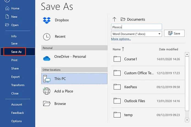Click the Open folder icon in sidebar
The height and width of the screenshot is (127, 191).
pos(7,25)
